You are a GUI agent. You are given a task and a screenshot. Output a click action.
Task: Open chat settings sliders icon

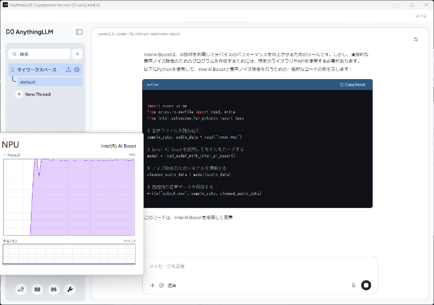pos(416,39)
